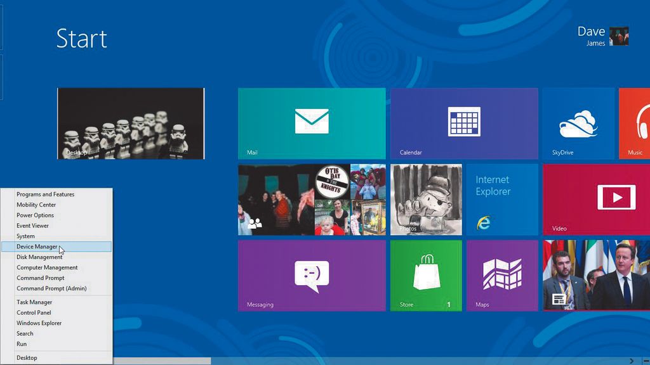Open the Store tile showing 1 update
This screenshot has height=365, width=650.
[426, 275]
